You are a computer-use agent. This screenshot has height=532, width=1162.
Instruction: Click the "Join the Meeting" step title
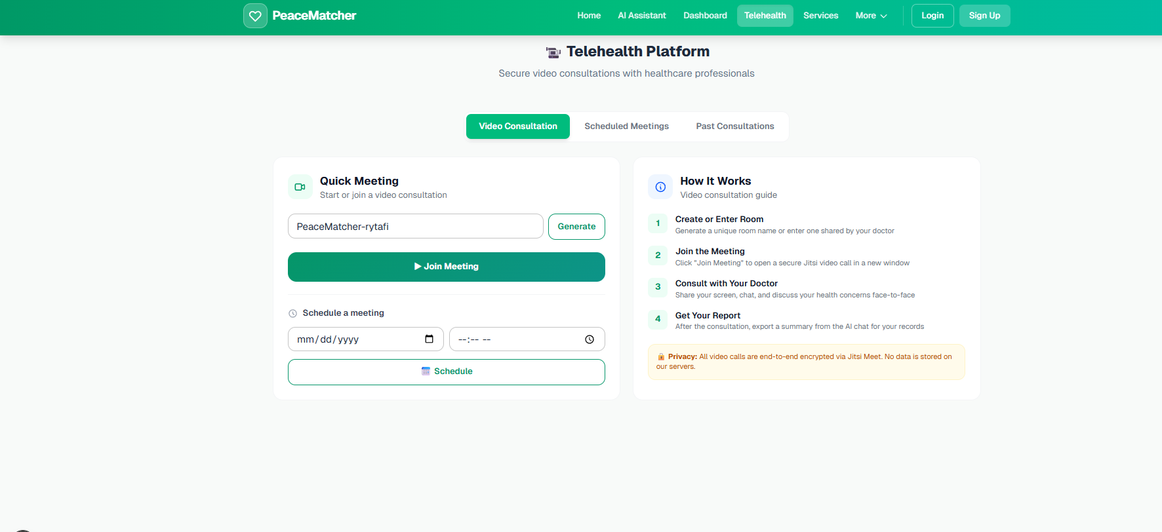tap(710, 252)
